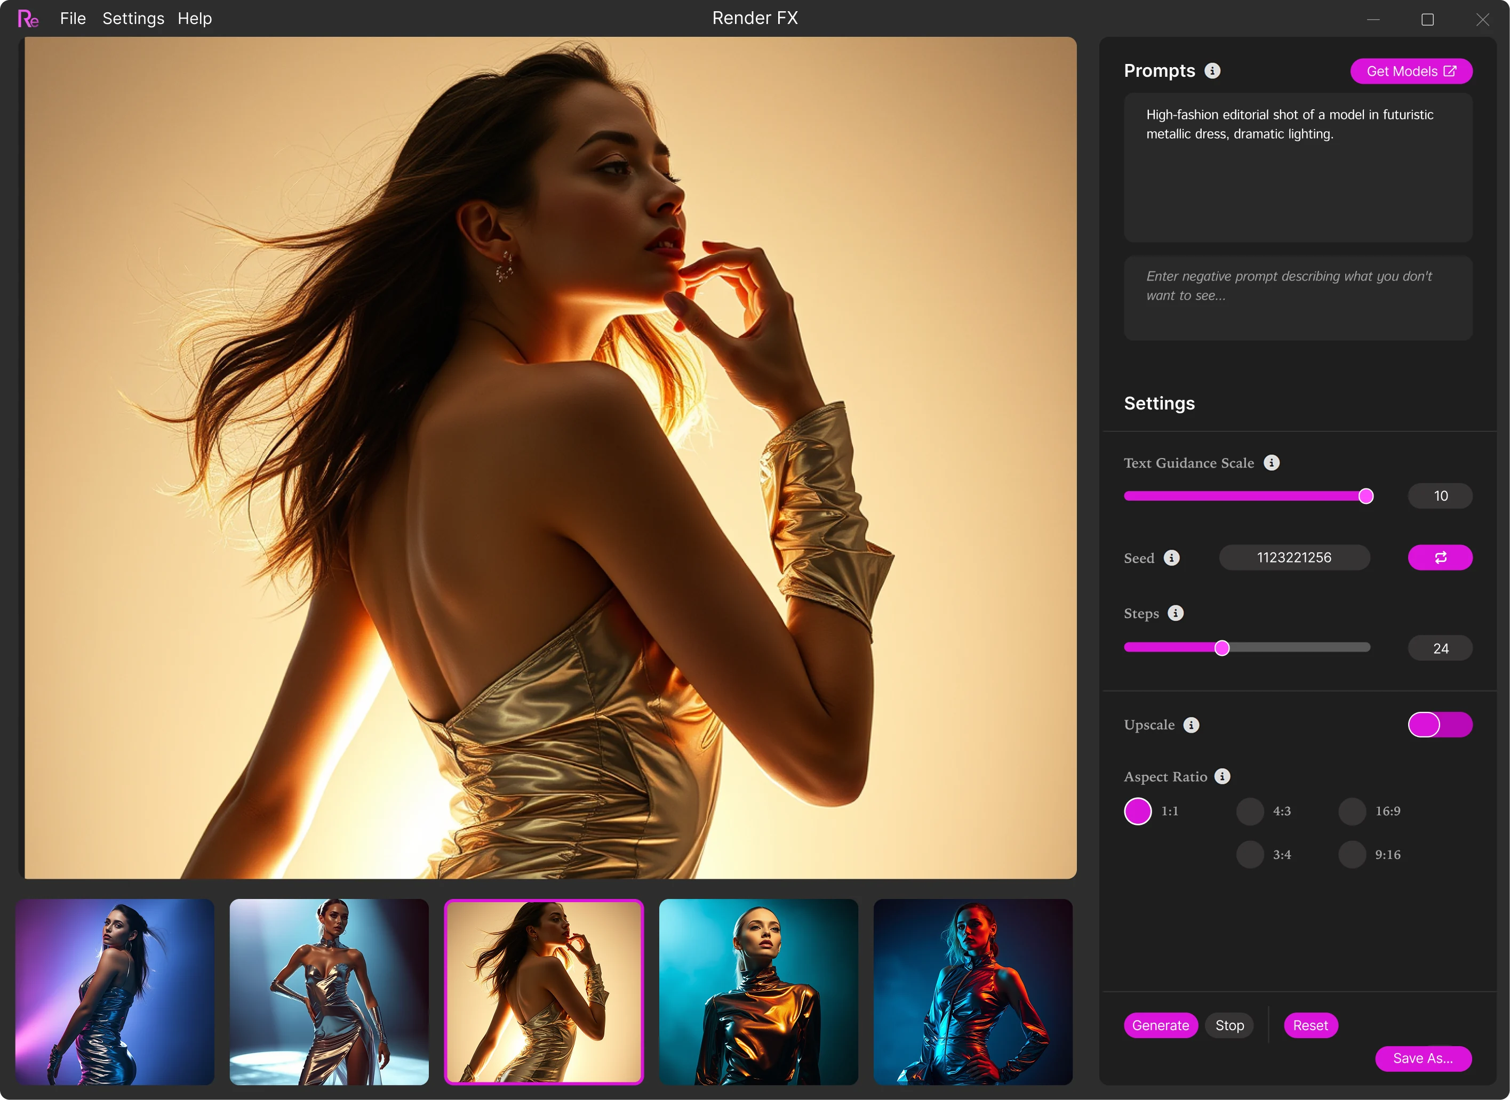Click the Steps info icon

coord(1176,613)
